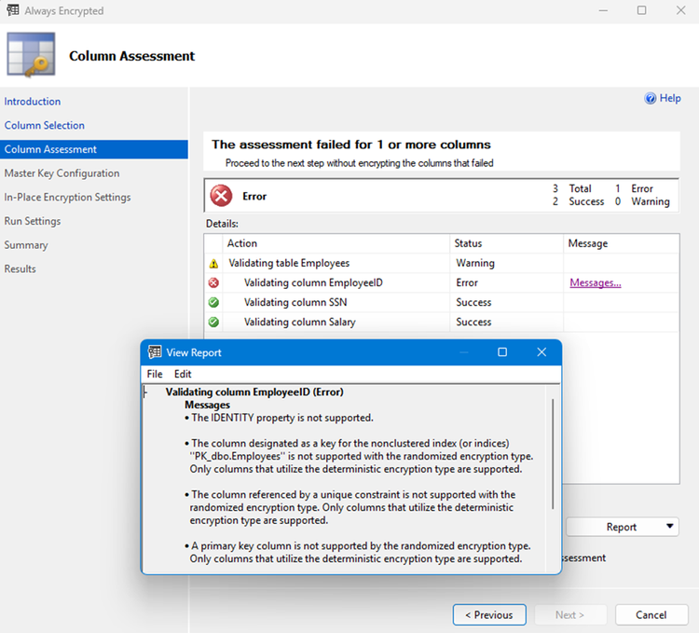Click the Success status for SSN

[473, 302]
